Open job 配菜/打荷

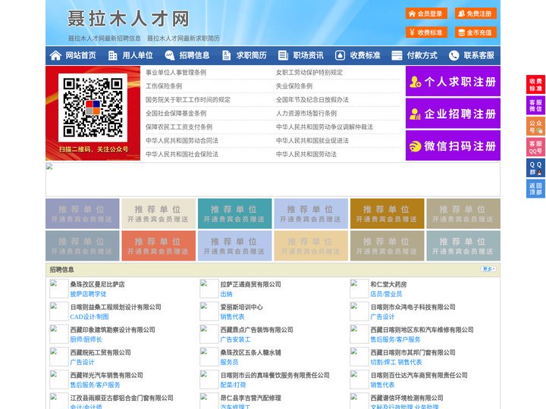pos(233,385)
